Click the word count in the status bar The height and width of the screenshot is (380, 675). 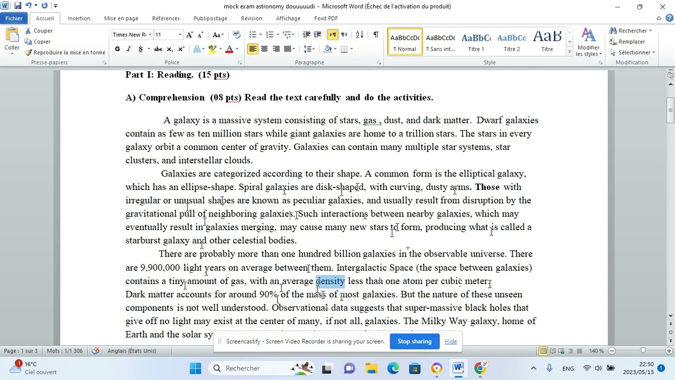point(65,351)
